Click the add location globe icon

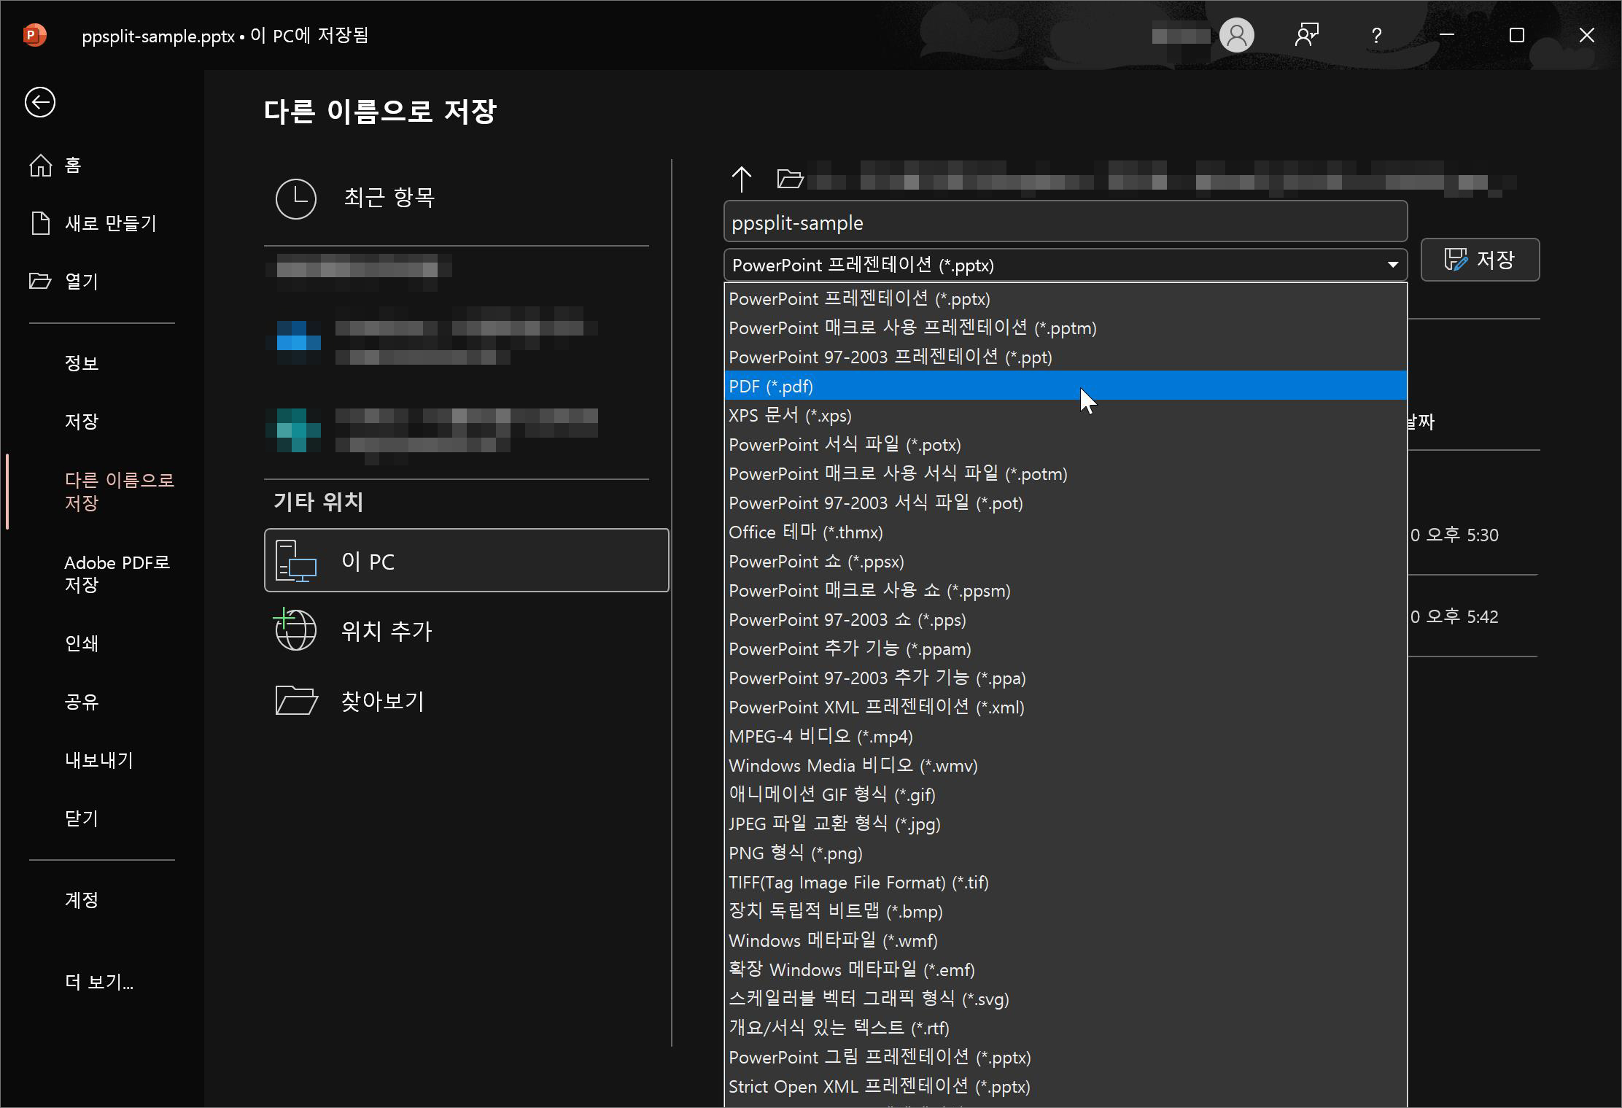295,630
